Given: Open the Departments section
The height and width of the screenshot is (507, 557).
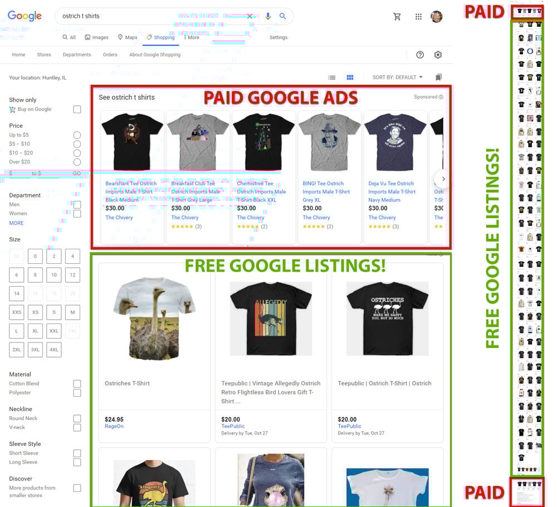Looking at the screenshot, I should [x=77, y=55].
